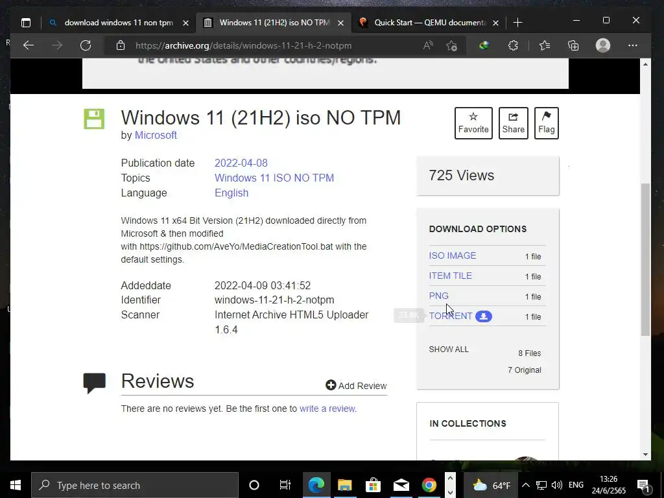The width and height of the screenshot is (664, 498).
Task: Open Edge Settings and more menu
Action: [633, 45]
